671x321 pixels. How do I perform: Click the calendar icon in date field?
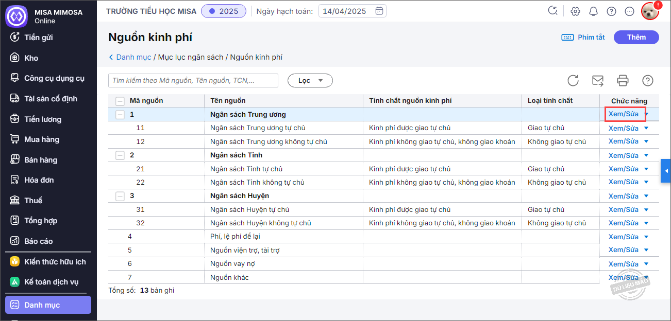point(379,11)
